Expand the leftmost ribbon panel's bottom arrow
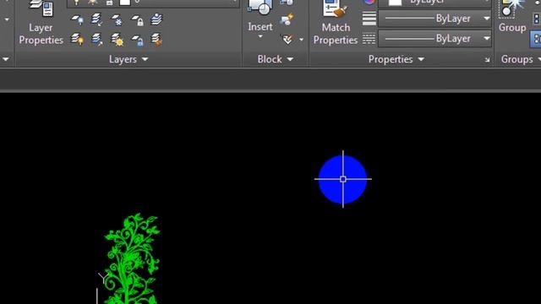The image size is (541, 304). (x=6, y=59)
